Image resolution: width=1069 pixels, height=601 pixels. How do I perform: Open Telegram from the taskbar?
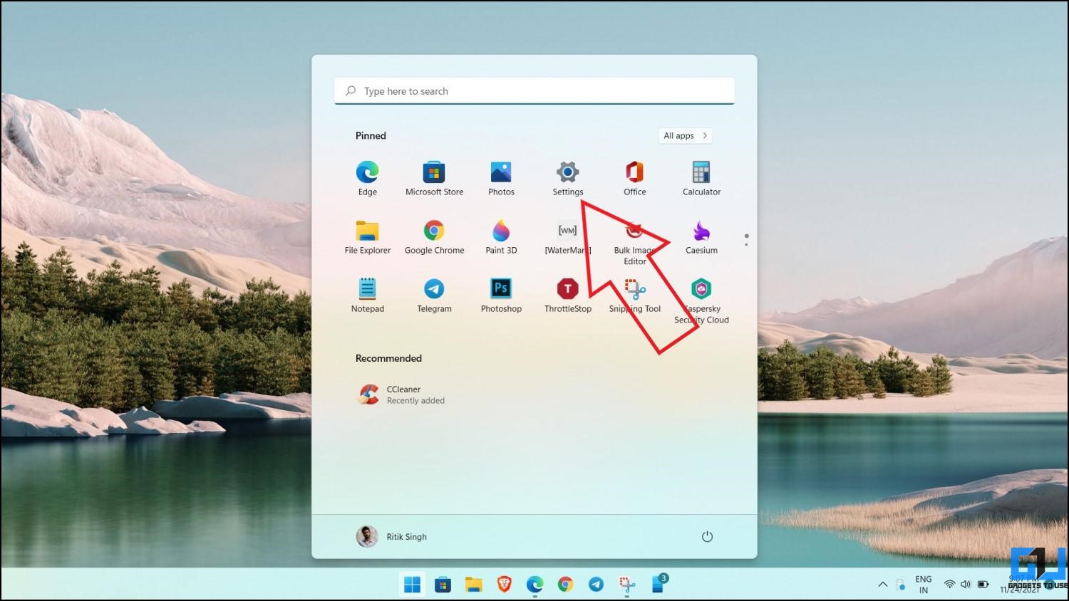tap(596, 585)
